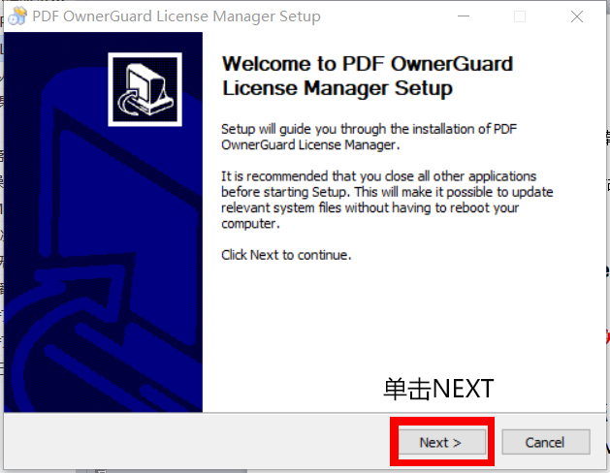This screenshot has height=473, width=610.
Task: Click the Next > button
Action: tap(442, 442)
